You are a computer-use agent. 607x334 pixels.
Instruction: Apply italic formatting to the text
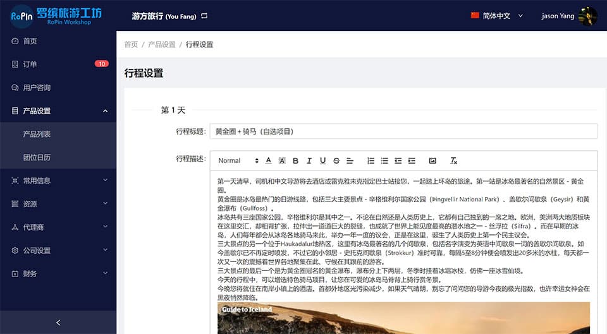[309, 160]
